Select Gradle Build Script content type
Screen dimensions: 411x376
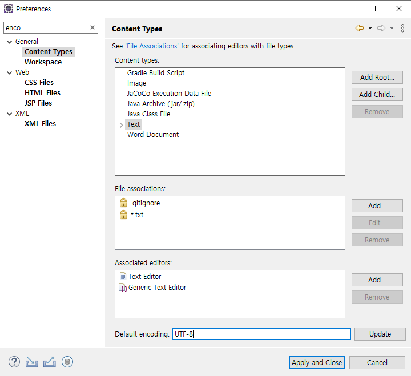click(156, 72)
